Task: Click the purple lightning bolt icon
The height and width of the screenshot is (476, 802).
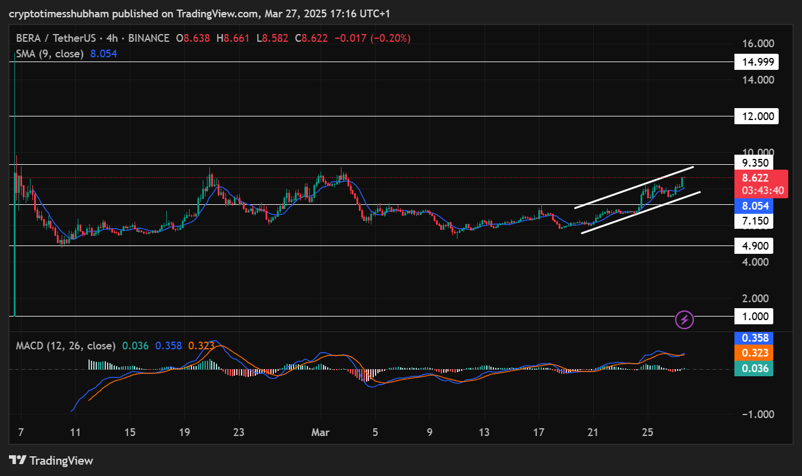Action: [684, 320]
